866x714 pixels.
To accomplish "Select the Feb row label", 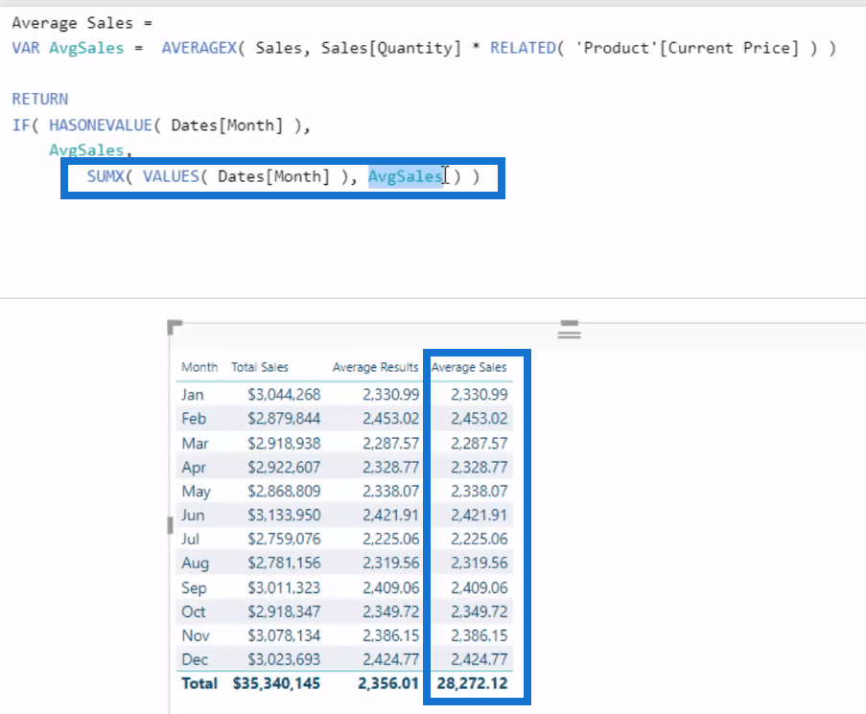I will point(194,418).
